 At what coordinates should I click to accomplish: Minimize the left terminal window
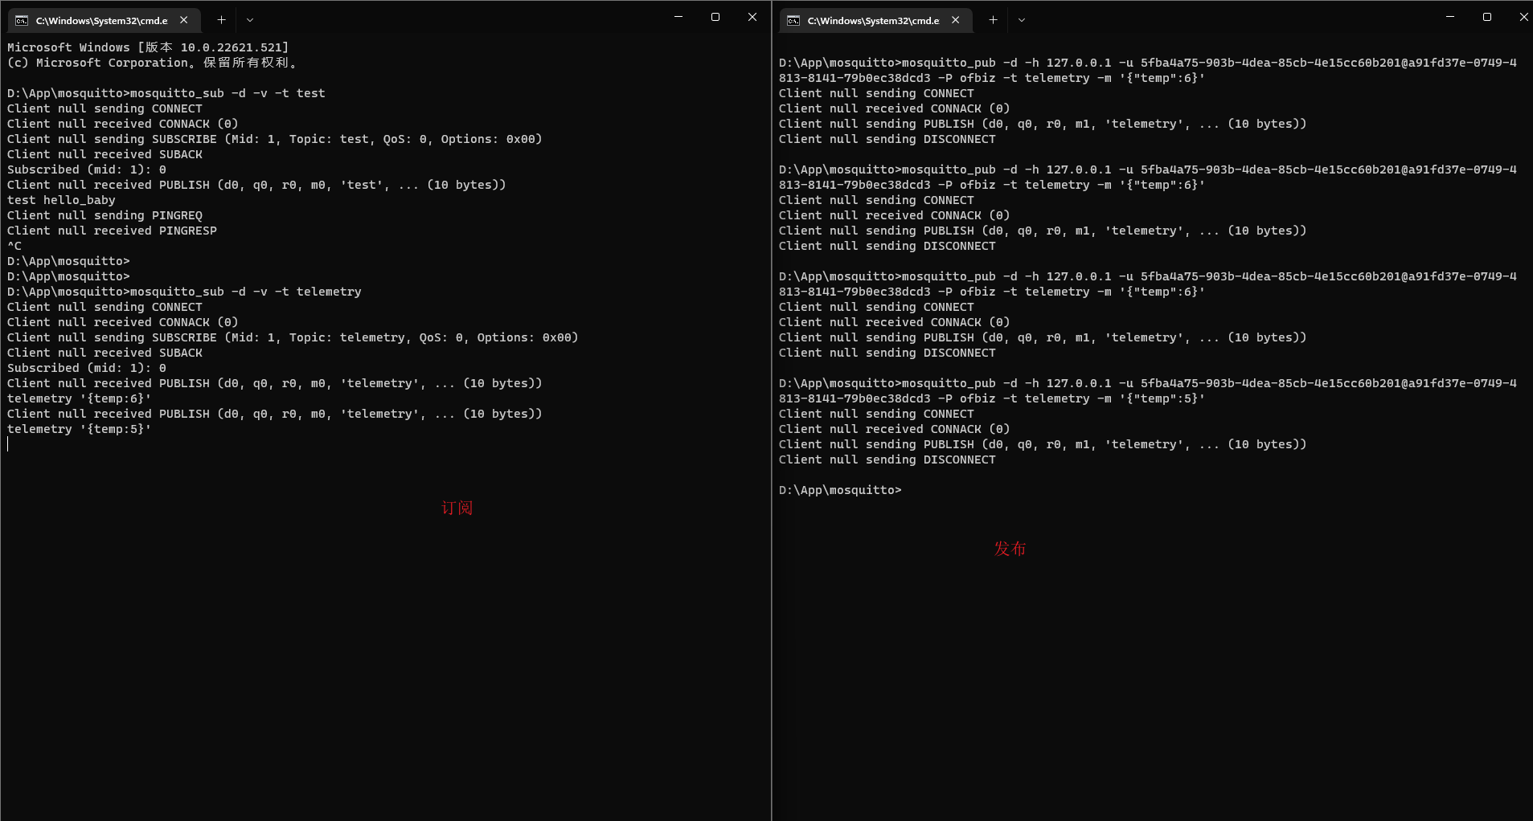678,16
